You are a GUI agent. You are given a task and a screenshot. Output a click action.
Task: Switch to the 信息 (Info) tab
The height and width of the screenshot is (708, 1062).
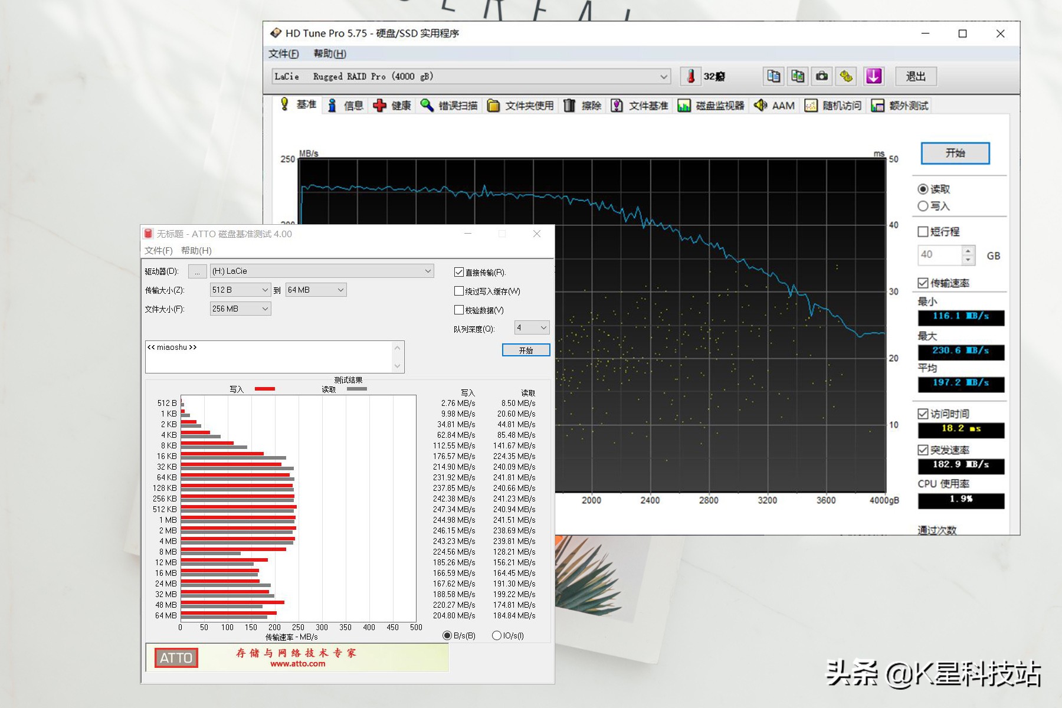(346, 106)
